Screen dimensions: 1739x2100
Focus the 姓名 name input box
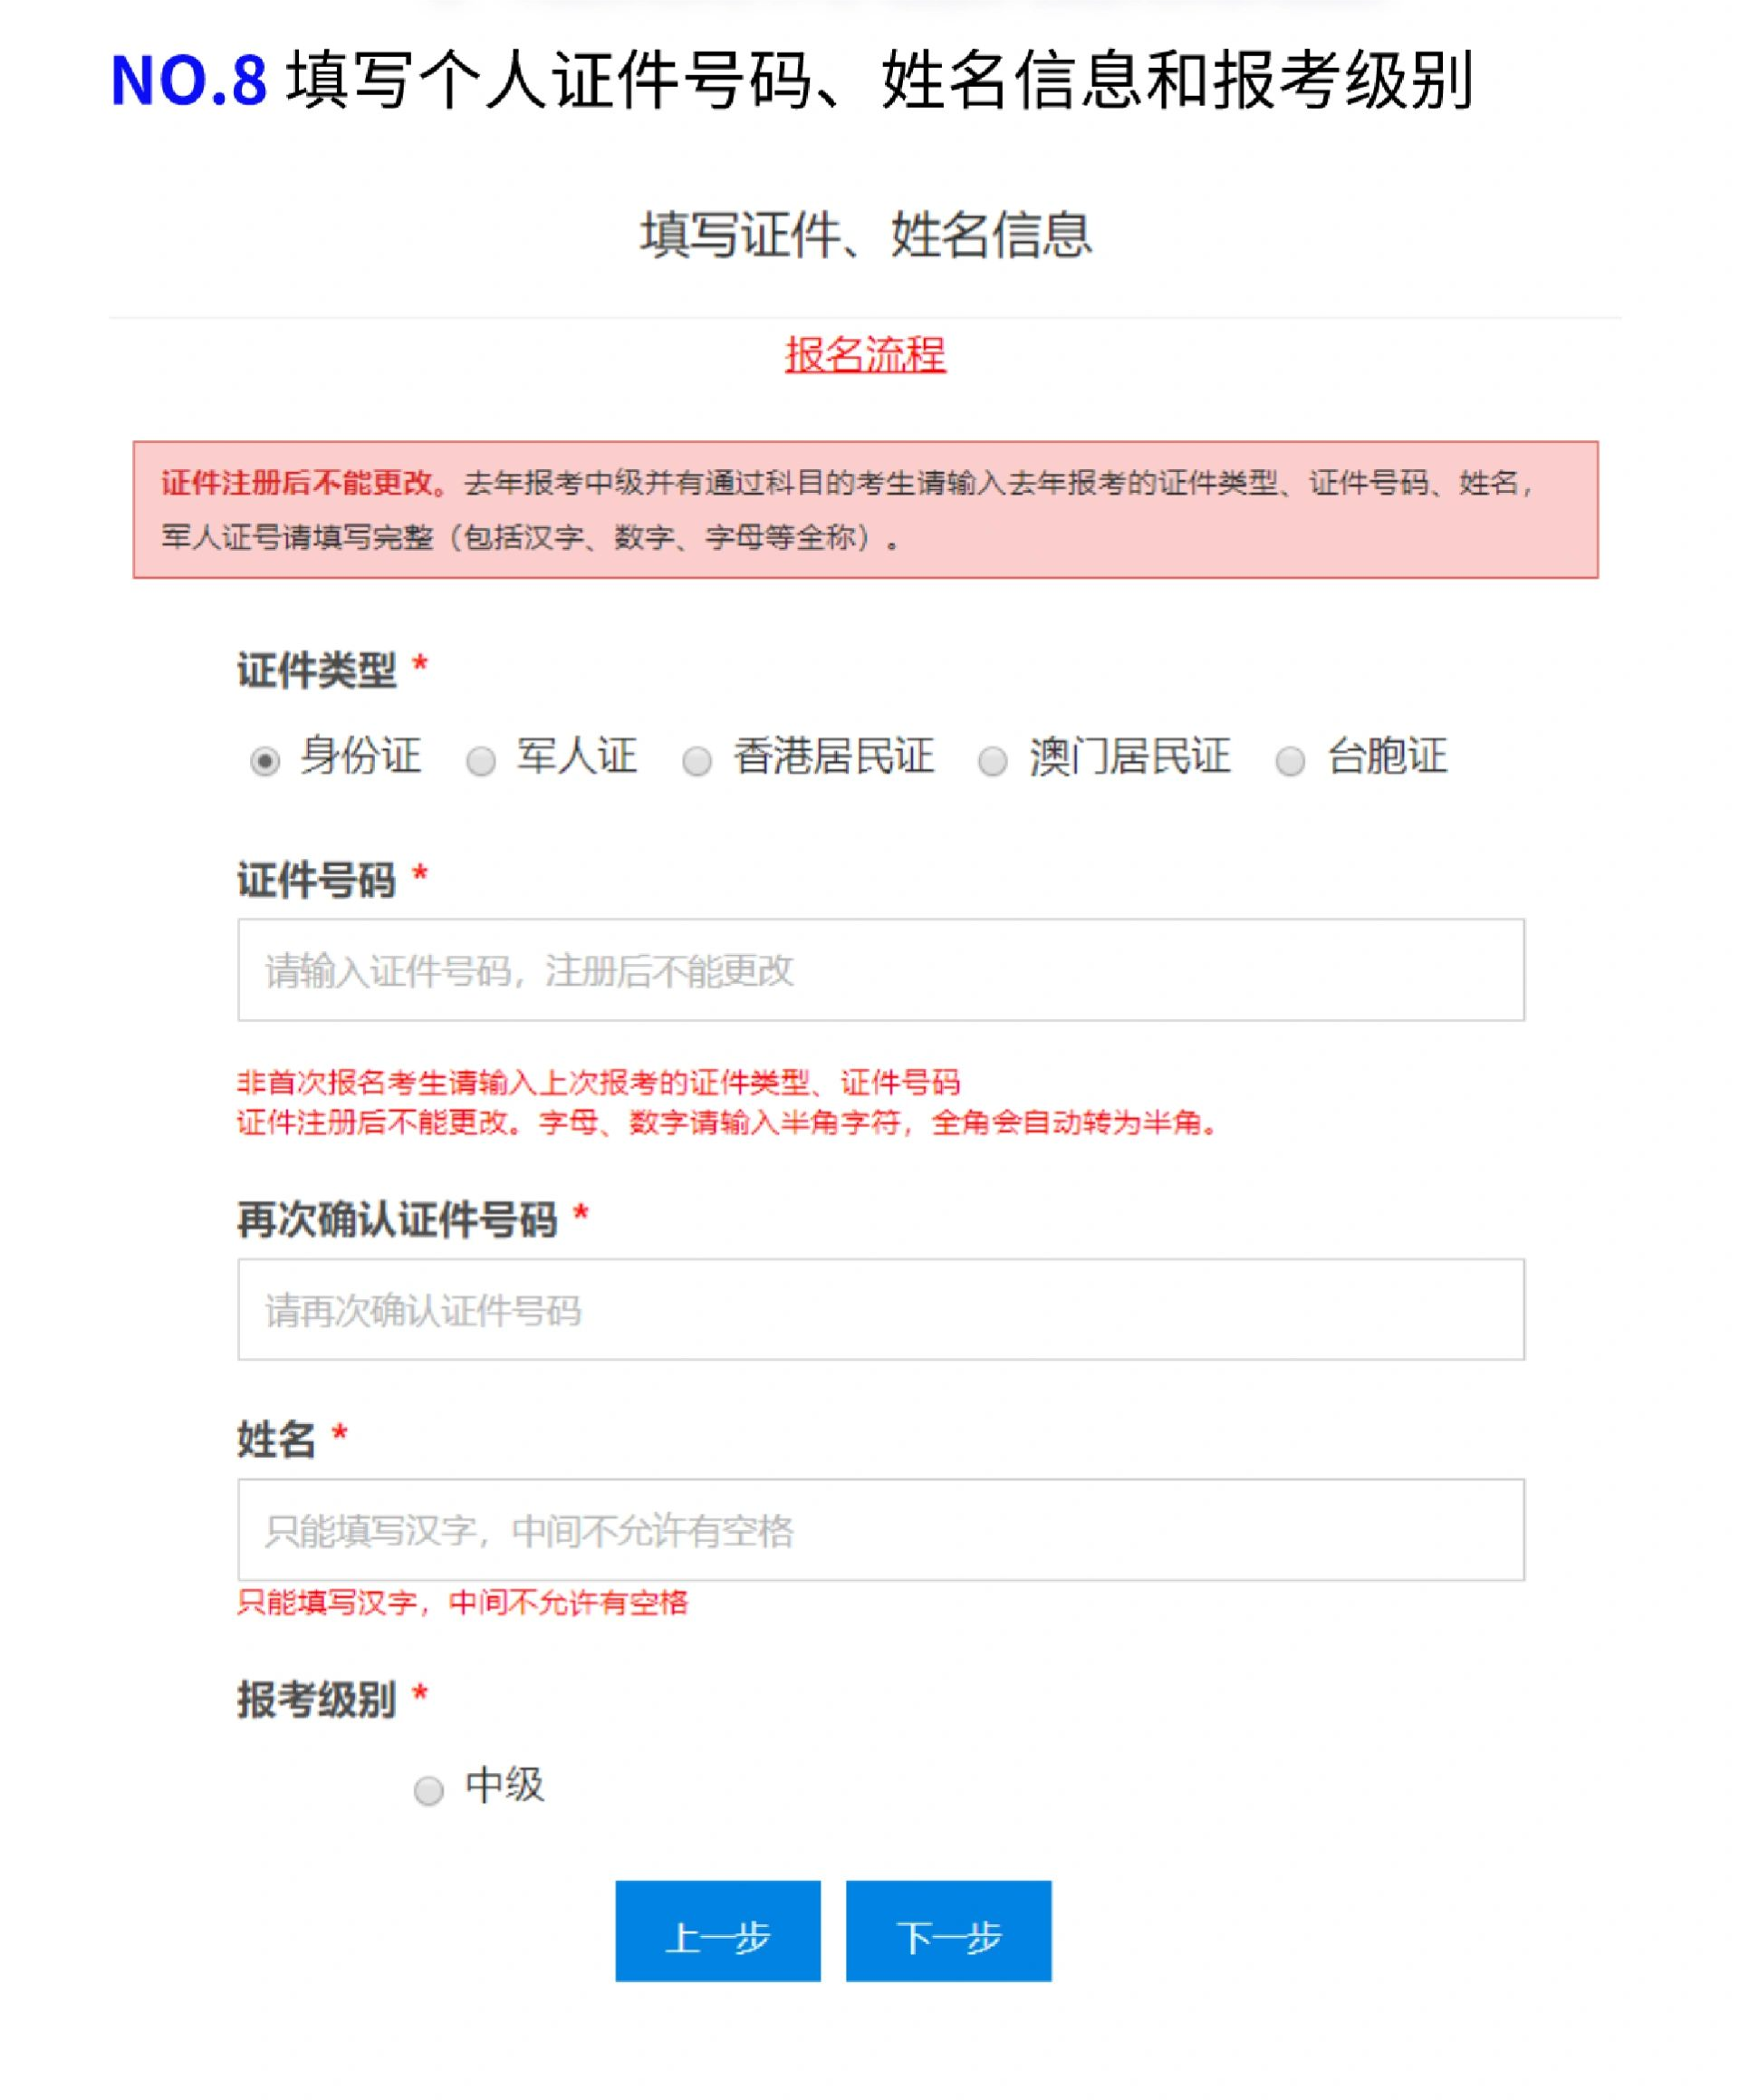click(881, 1529)
